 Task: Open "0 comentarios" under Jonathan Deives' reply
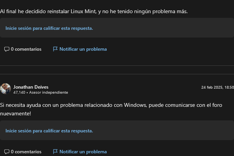click(x=26, y=152)
